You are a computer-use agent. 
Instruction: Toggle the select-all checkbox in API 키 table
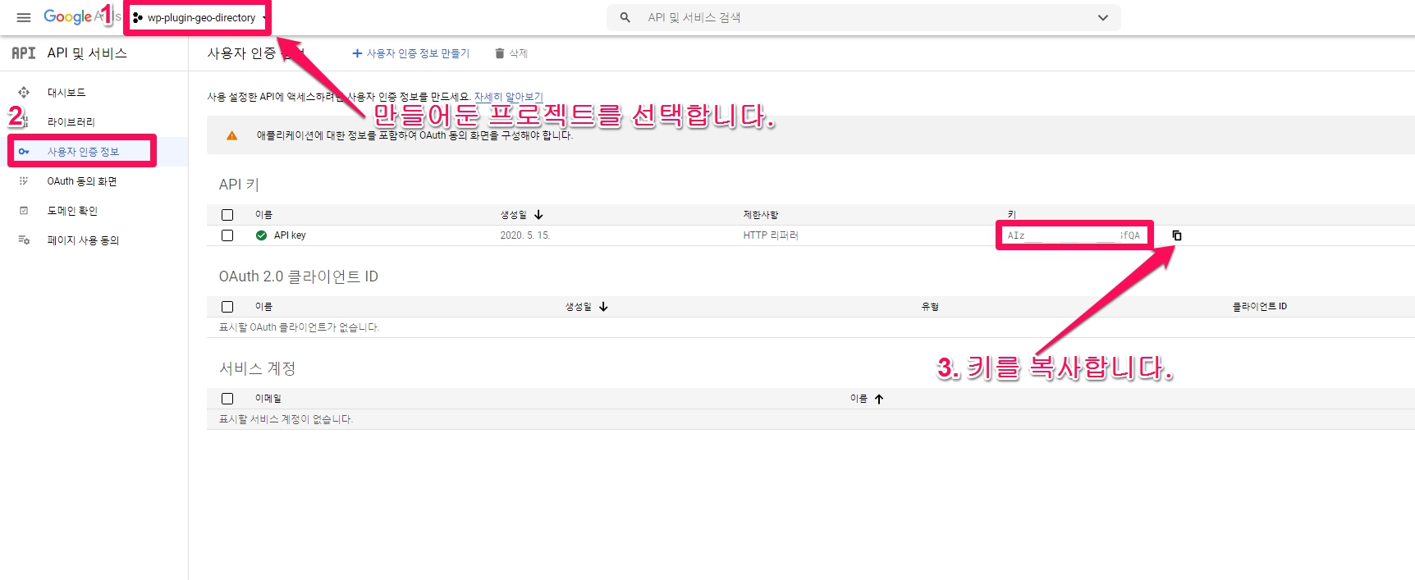pos(227,215)
